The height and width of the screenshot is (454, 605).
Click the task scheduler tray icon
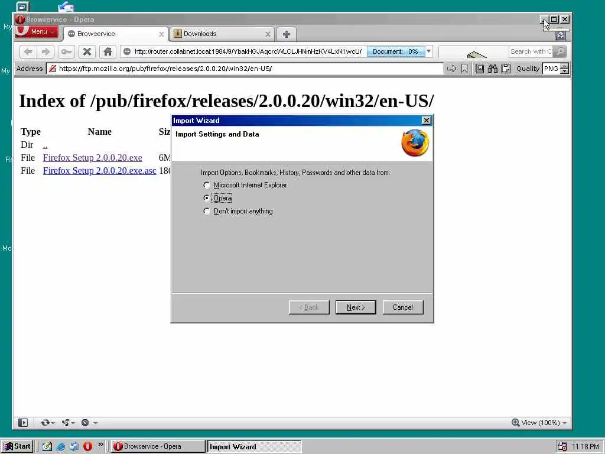point(562,447)
